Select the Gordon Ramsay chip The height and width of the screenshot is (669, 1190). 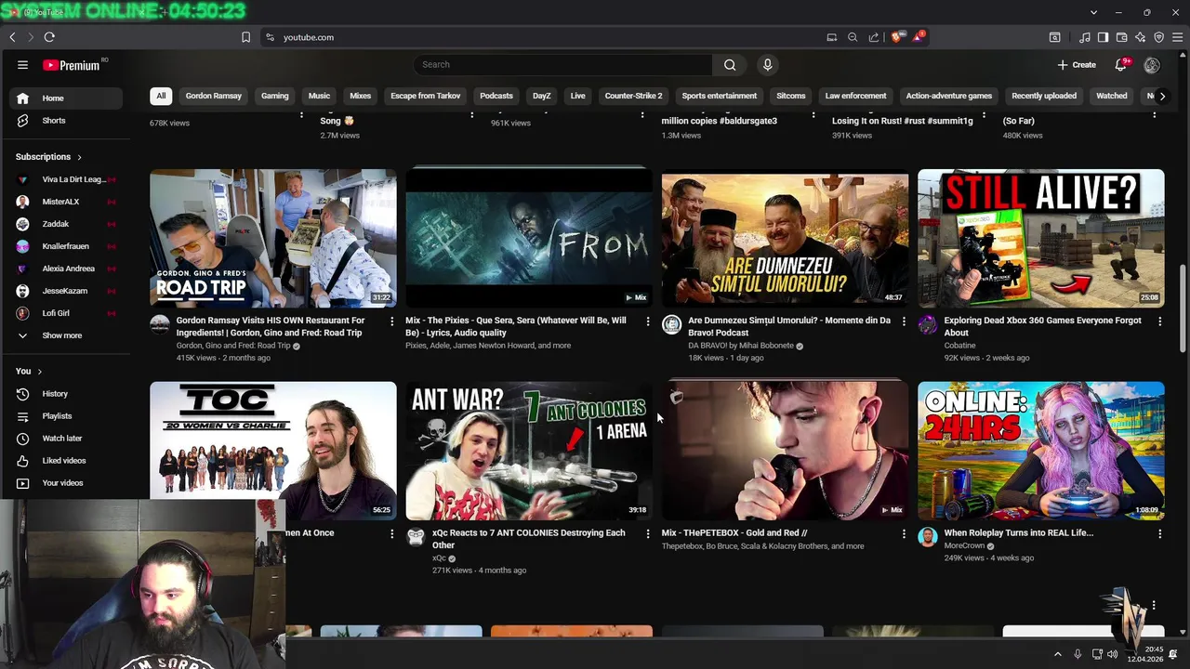point(213,96)
